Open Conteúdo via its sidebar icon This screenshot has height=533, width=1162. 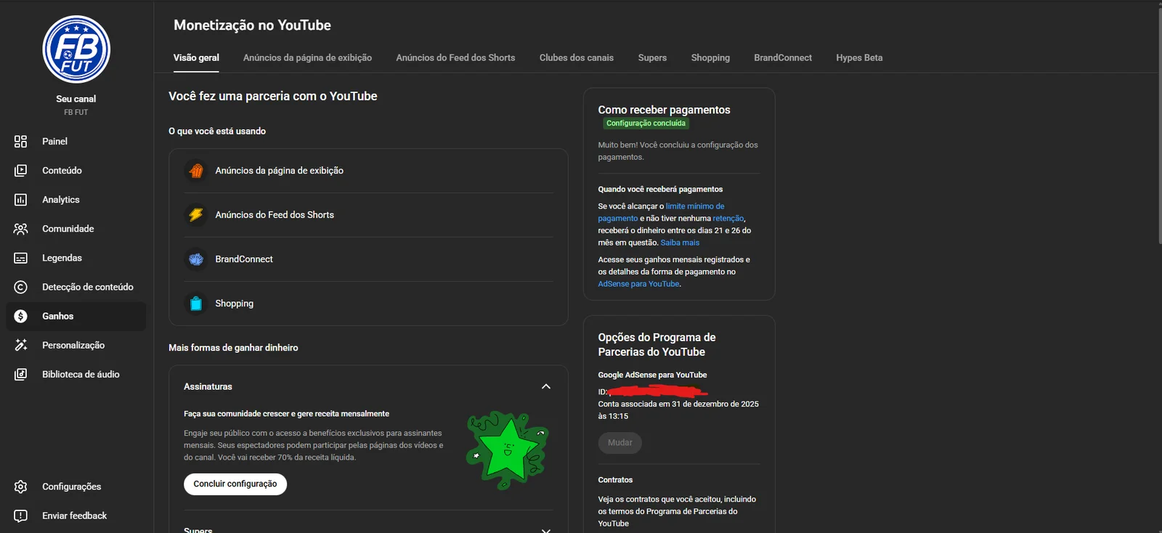[x=20, y=171]
